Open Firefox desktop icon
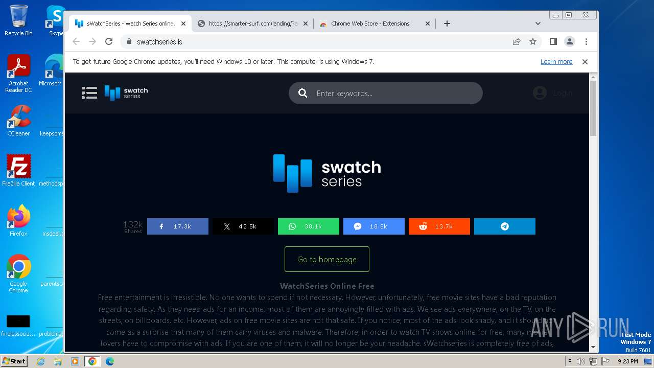Screen dimensions: 654x368 click(x=18, y=221)
